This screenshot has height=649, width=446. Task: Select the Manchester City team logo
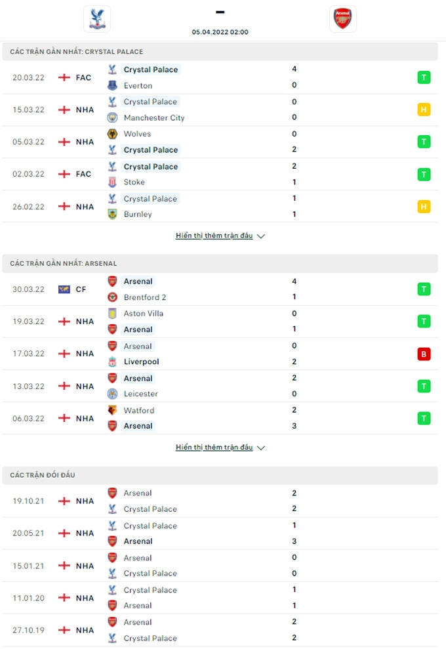coord(111,117)
